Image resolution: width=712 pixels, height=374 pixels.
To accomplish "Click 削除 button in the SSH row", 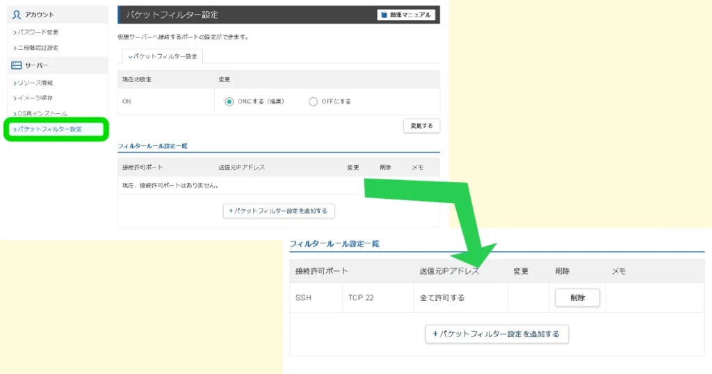I will click(x=577, y=298).
